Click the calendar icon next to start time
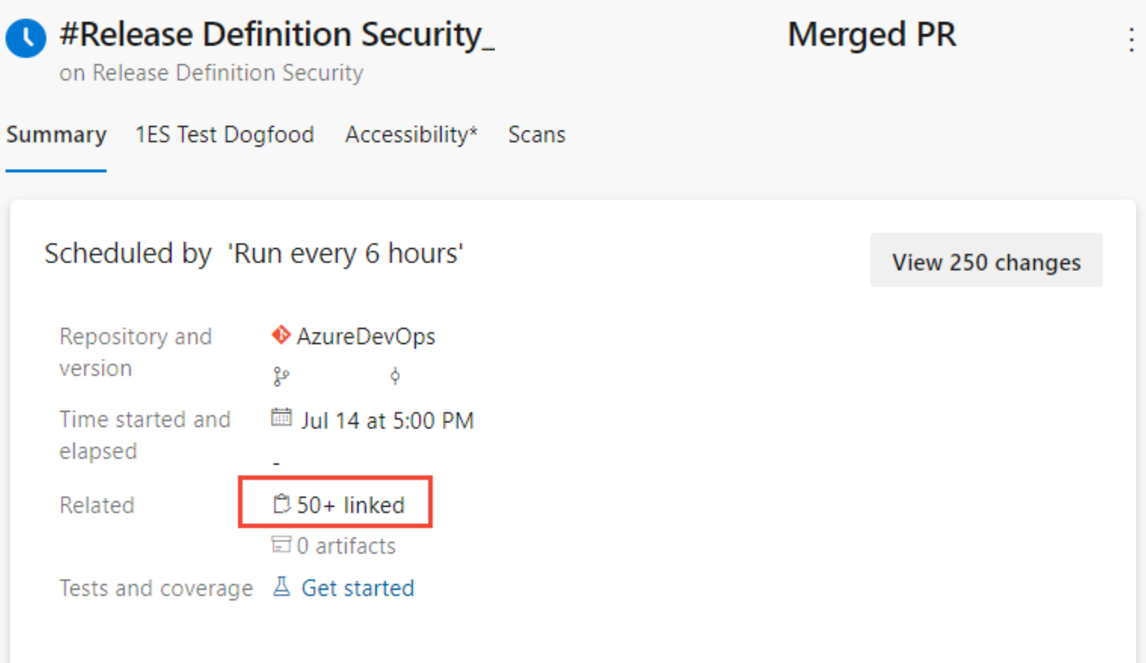Image resolution: width=1146 pixels, height=663 pixels. click(x=282, y=417)
